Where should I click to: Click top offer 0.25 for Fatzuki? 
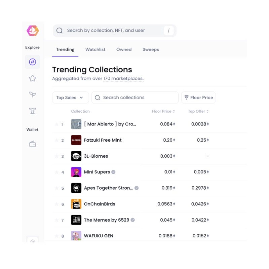click(203, 140)
